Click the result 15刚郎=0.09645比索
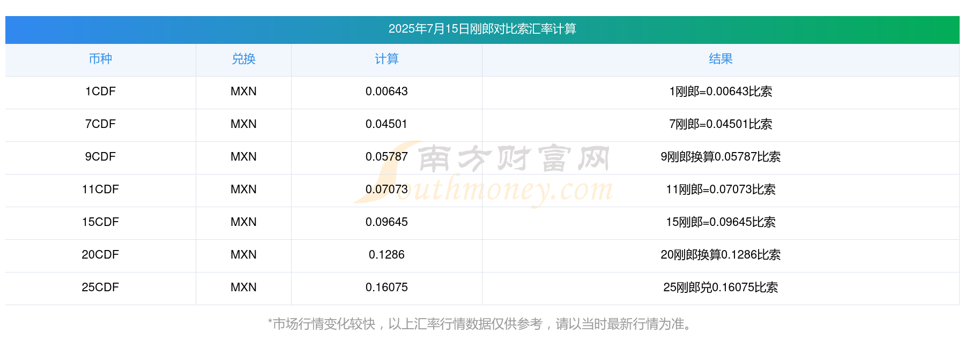This screenshot has height=348, width=965. click(x=721, y=222)
